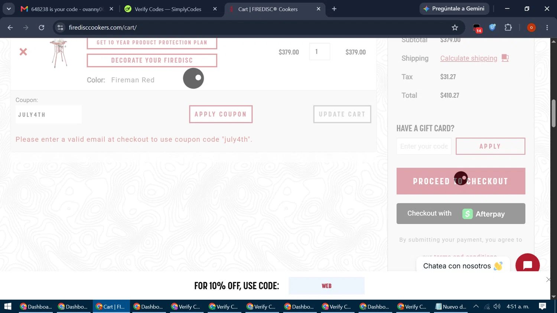The height and width of the screenshot is (313, 557).
Task: Open the Cart | Fl... taskbar window
Action: click(x=111, y=306)
